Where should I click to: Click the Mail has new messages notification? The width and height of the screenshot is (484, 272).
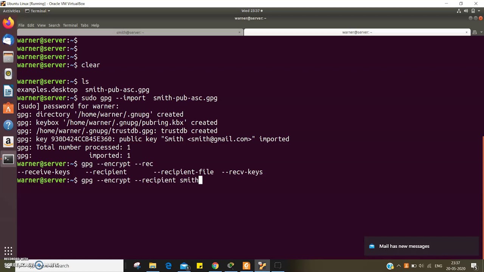click(x=421, y=246)
